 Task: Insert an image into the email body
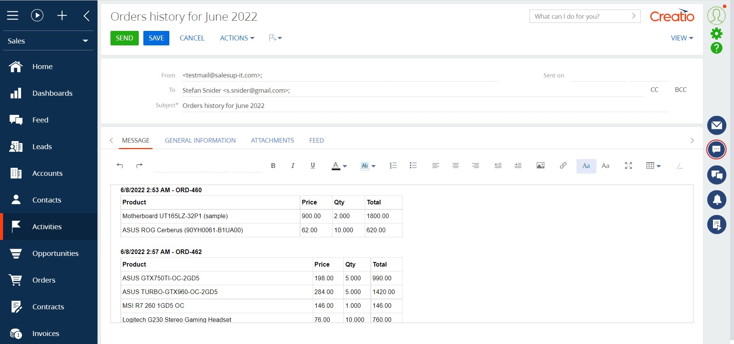(x=540, y=166)
